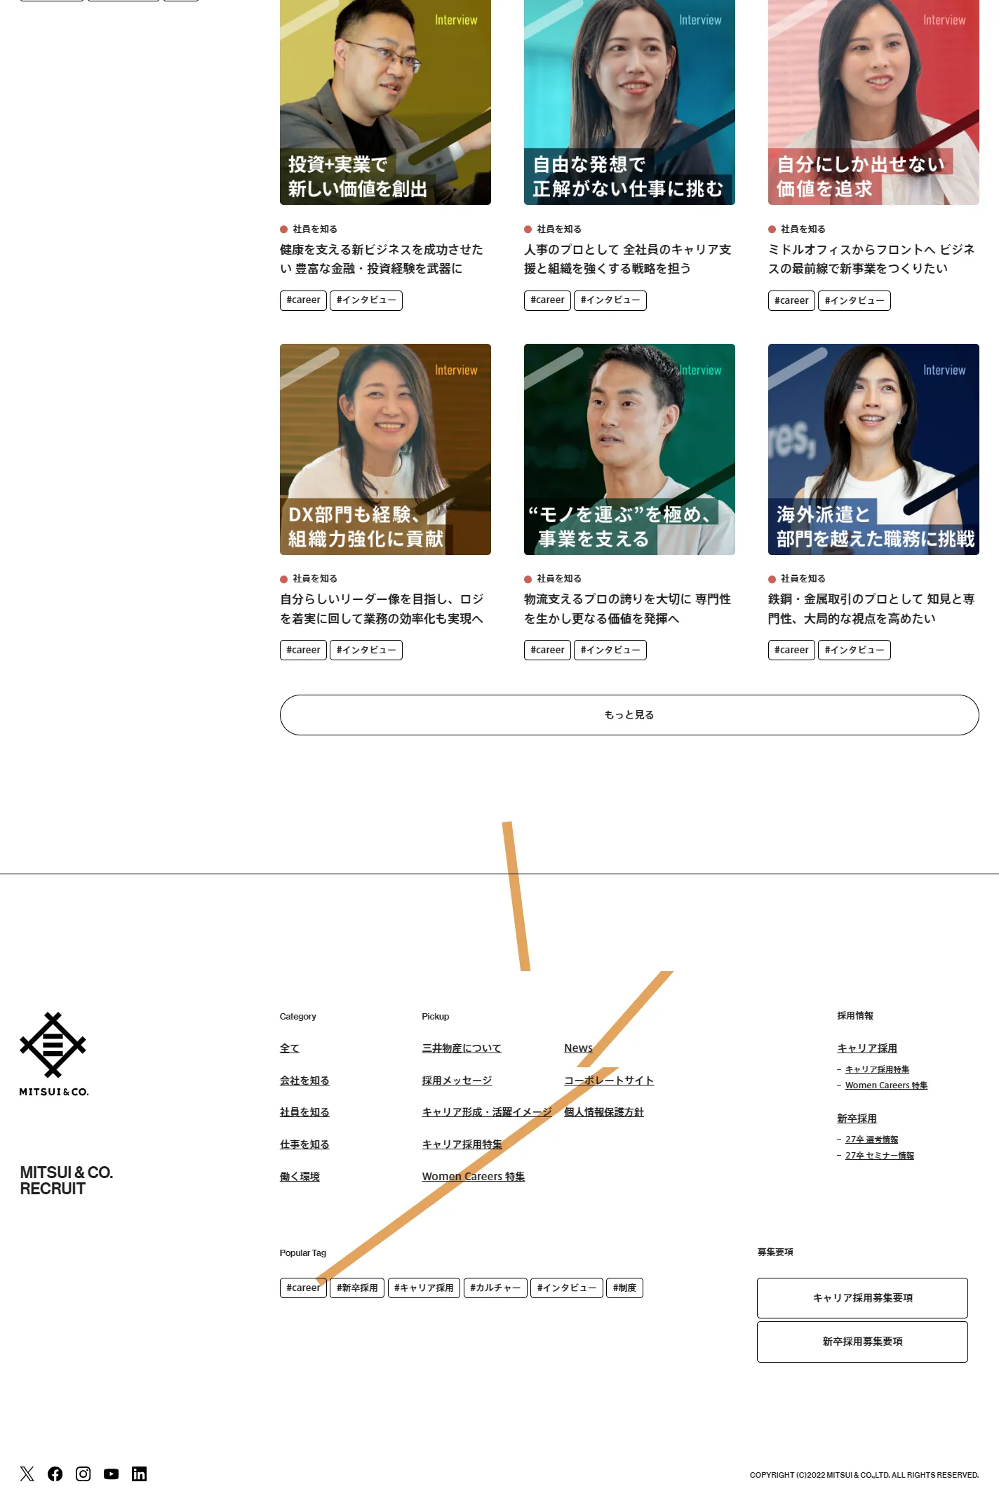999x1503 pixels.
Task: Open the 海外派遣と interview thumbnail
Action: [873, 449]
